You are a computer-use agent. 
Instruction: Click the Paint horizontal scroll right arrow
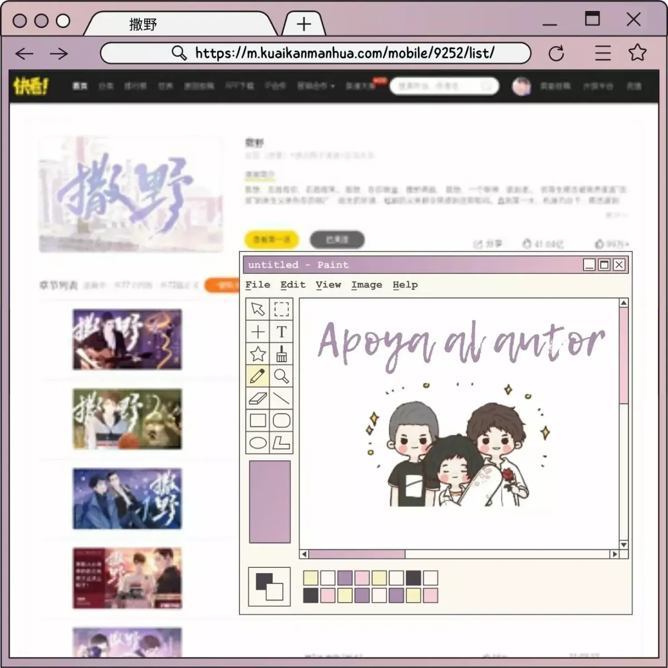point(615,554)
